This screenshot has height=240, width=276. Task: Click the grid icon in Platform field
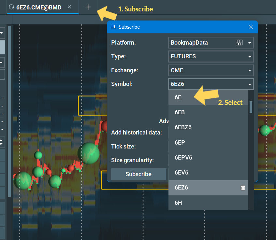[239, 43]
